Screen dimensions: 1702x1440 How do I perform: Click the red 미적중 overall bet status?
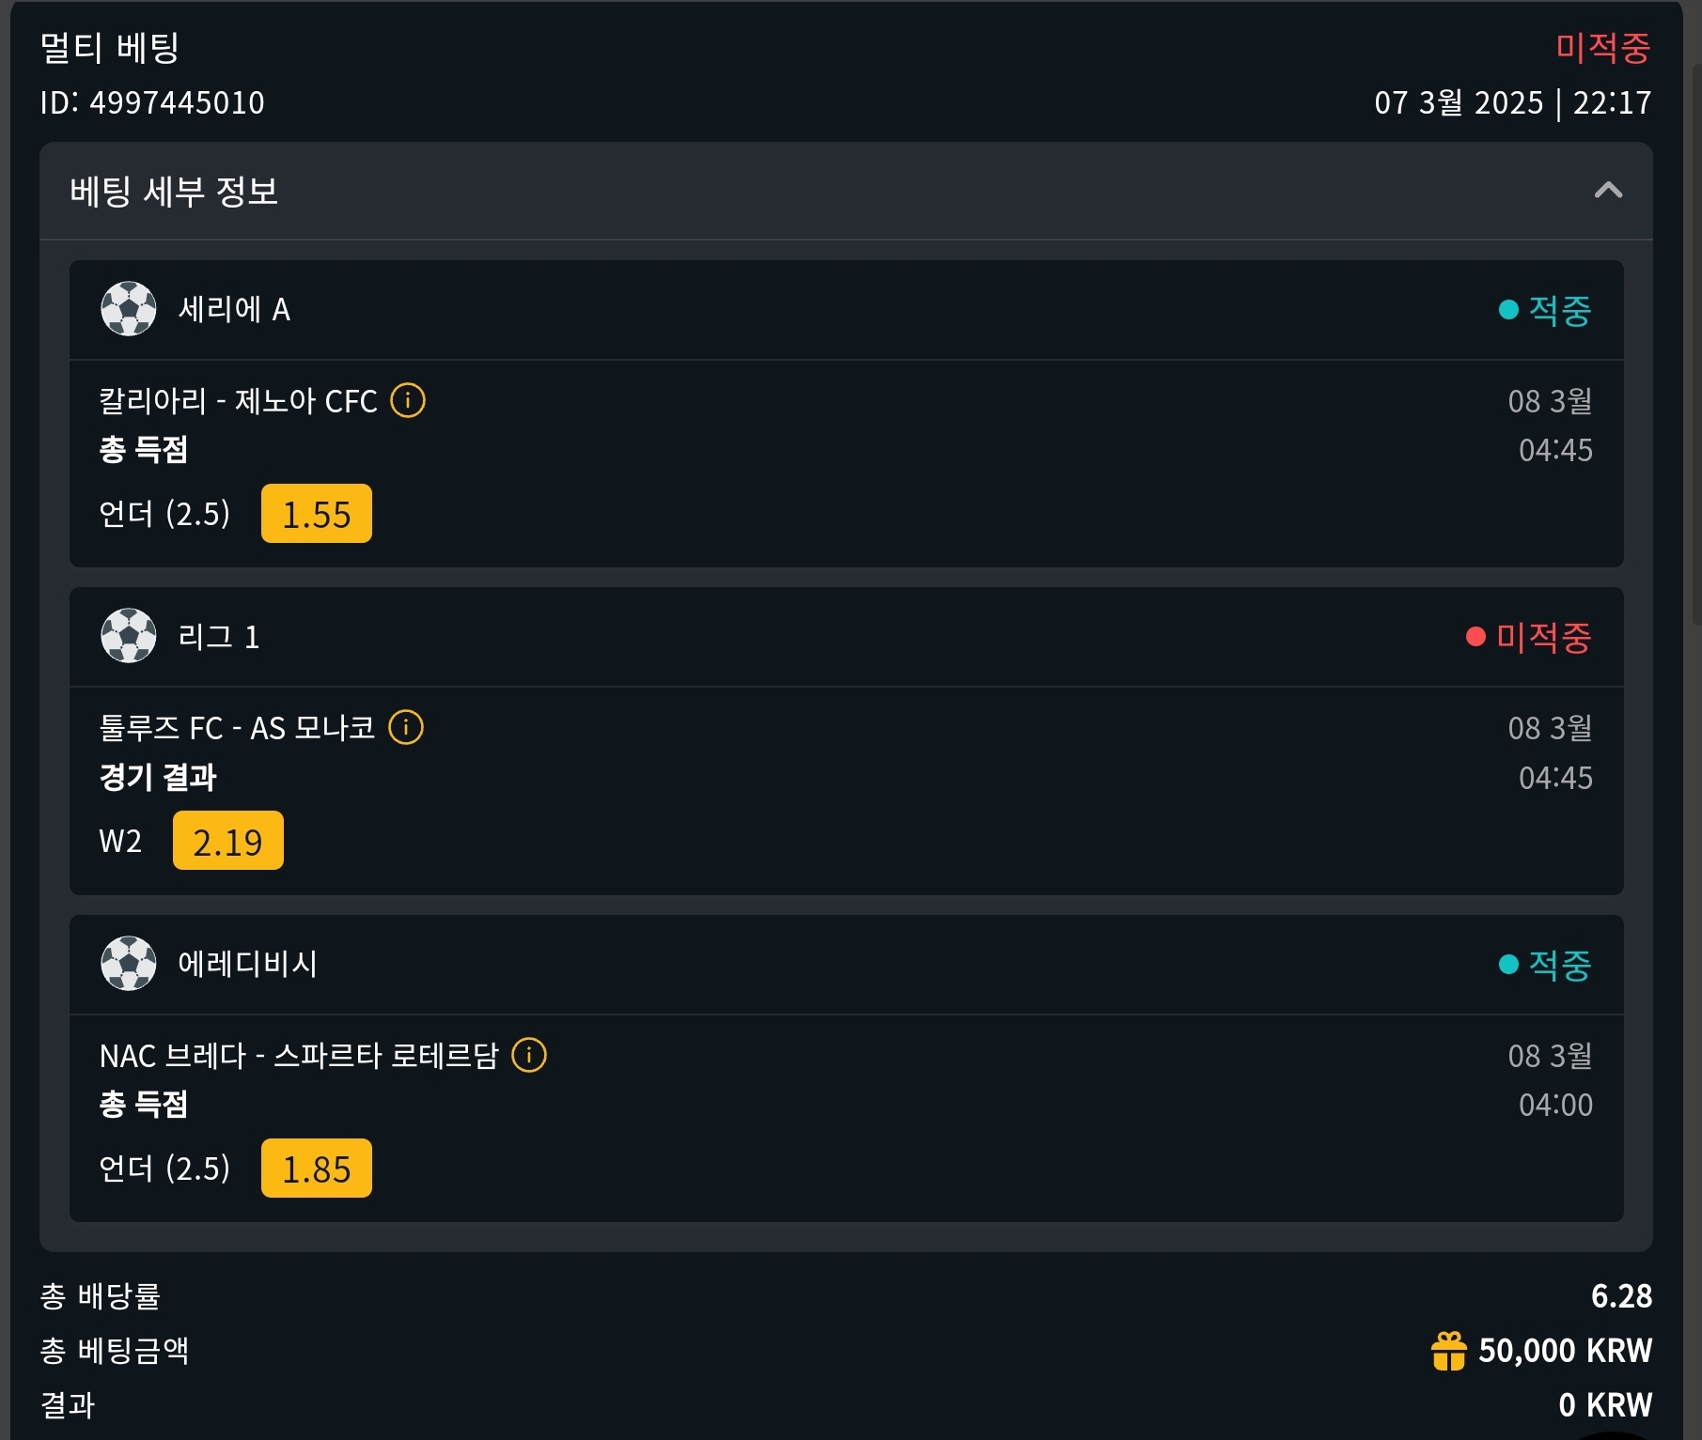[1602, 47]
